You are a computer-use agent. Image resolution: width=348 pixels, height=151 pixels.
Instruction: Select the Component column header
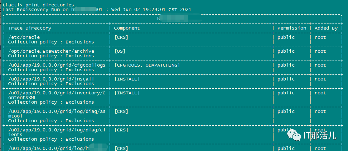click(127, 28)
